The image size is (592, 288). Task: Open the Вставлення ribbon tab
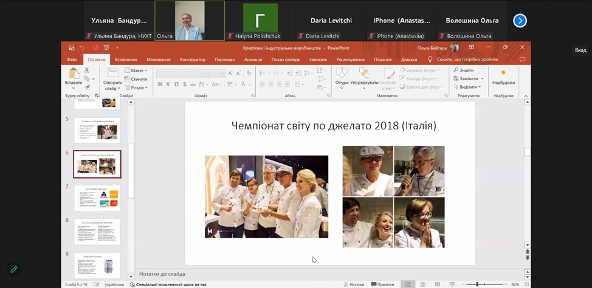(x=126, y=60)
